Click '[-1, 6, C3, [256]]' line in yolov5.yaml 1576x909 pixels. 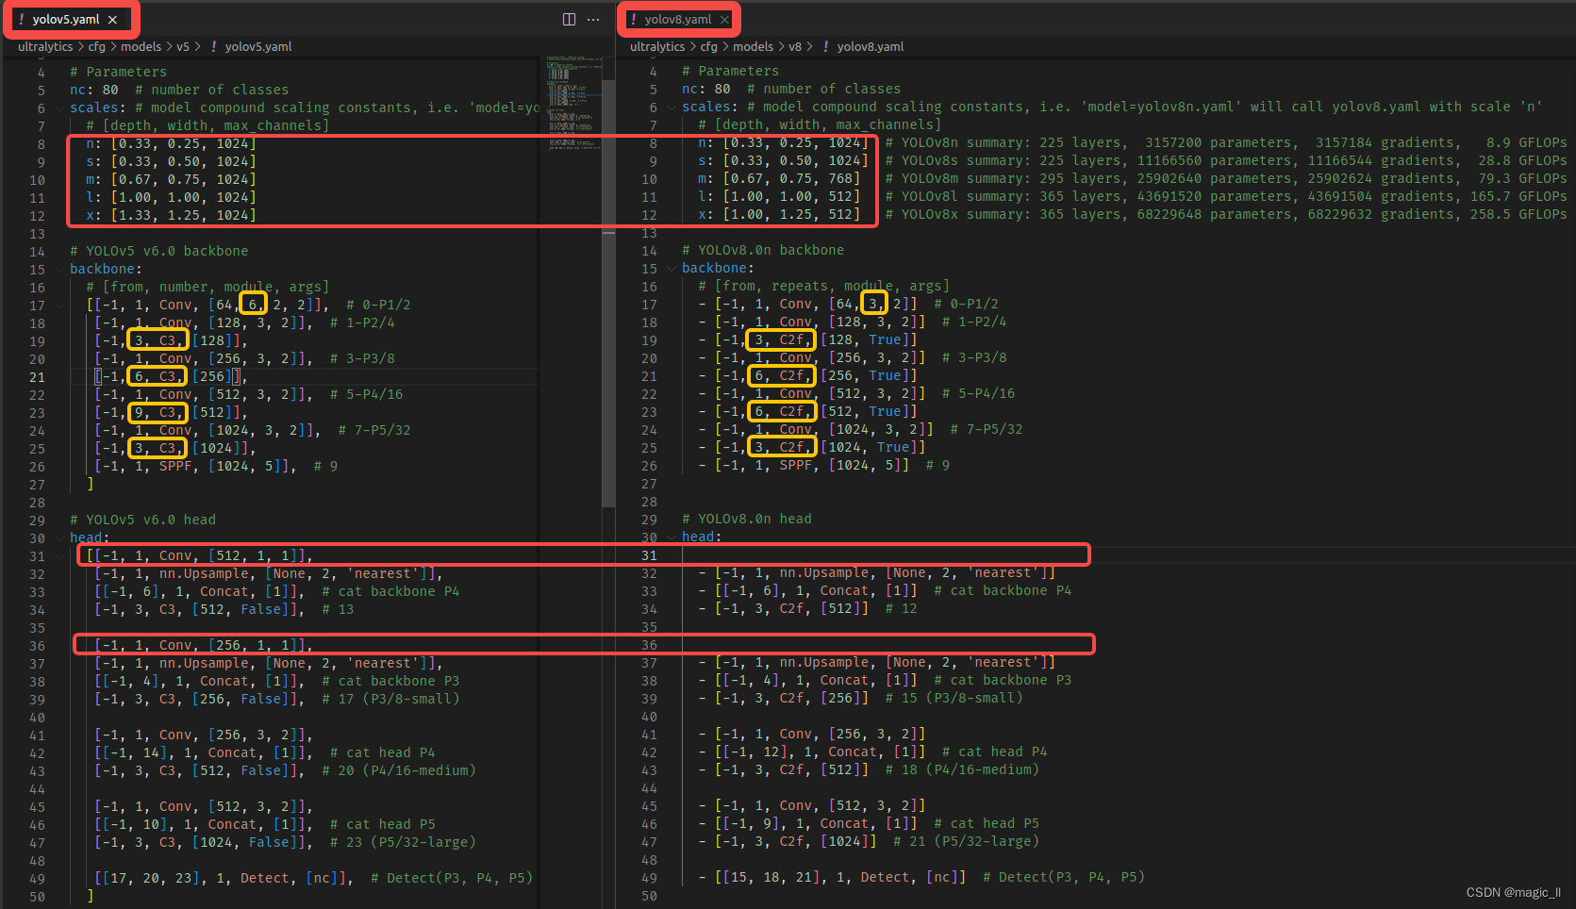coord(171,376)
